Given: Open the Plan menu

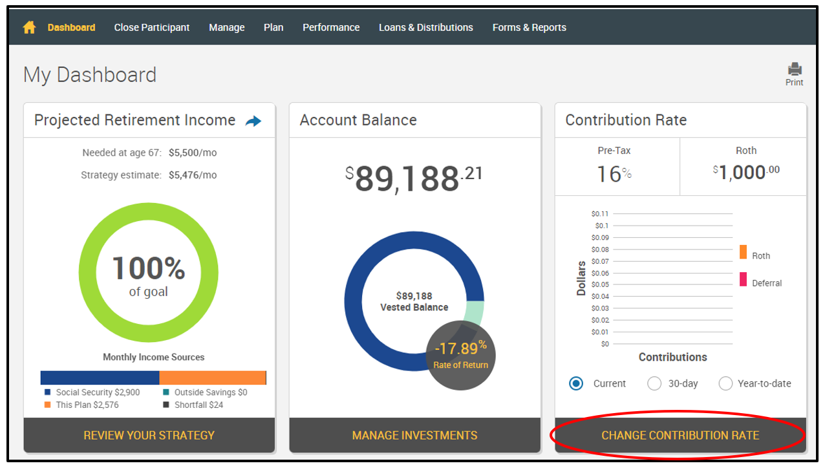Looking at the screenshot, I should [273, 27].
